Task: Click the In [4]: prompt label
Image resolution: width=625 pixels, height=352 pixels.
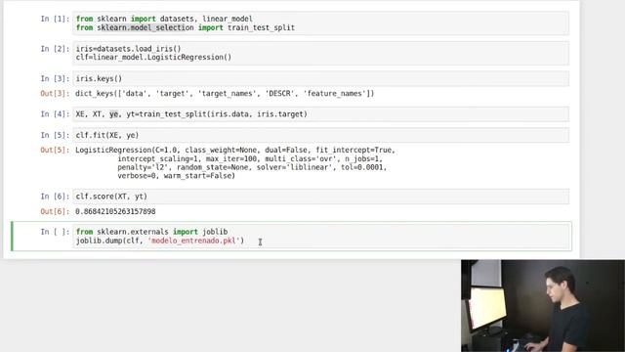Action: coord(55,114)
